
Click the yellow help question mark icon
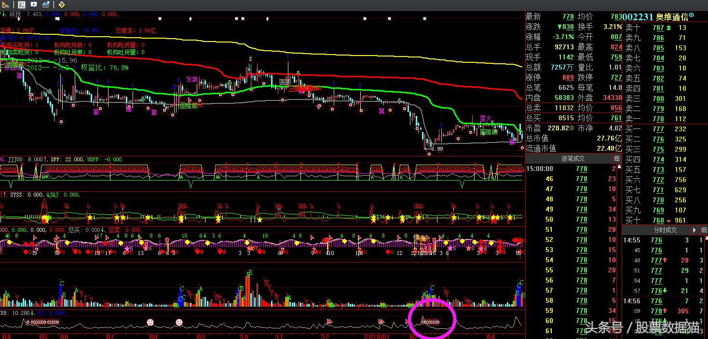[x=61, y=4]
